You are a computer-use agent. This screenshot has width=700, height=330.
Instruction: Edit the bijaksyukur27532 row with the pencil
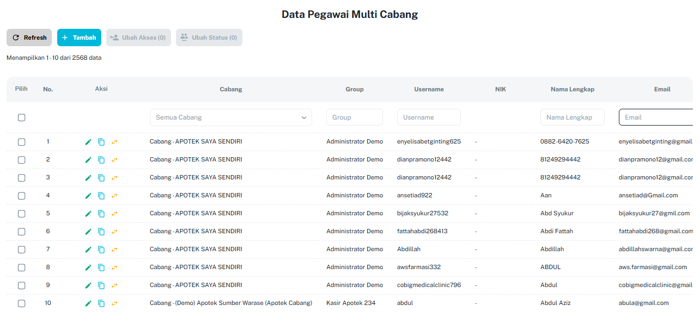88,214
